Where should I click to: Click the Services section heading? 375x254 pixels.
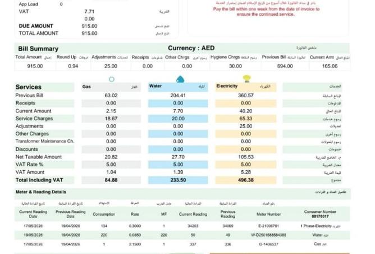(29, 87)
